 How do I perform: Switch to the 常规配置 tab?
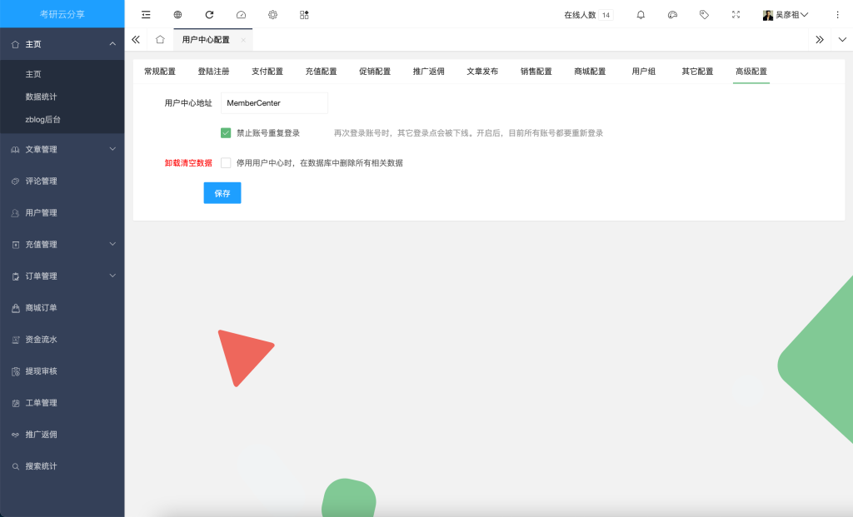159,72
